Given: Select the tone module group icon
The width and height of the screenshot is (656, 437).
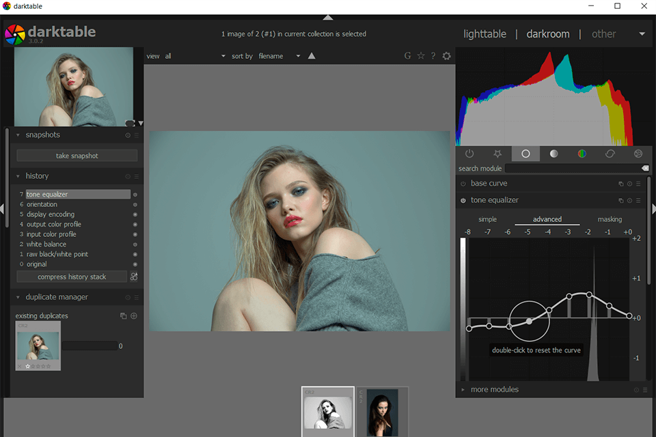Looking at the screenshot, I should tap(553, 154).
